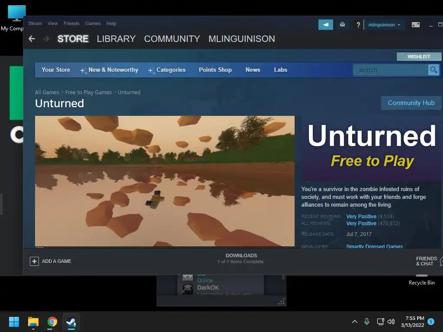This screenshot has width=443, height=332.
Task: Click in the store search field
Action: pos(391,70)
